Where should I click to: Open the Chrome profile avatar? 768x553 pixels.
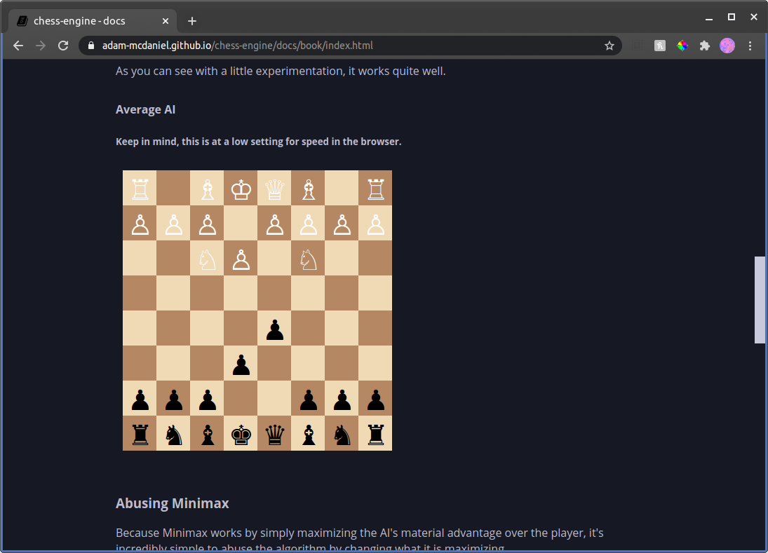coord(727,46)
